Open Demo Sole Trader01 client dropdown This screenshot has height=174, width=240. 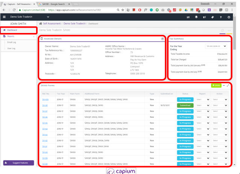click(x=29, y=17)
